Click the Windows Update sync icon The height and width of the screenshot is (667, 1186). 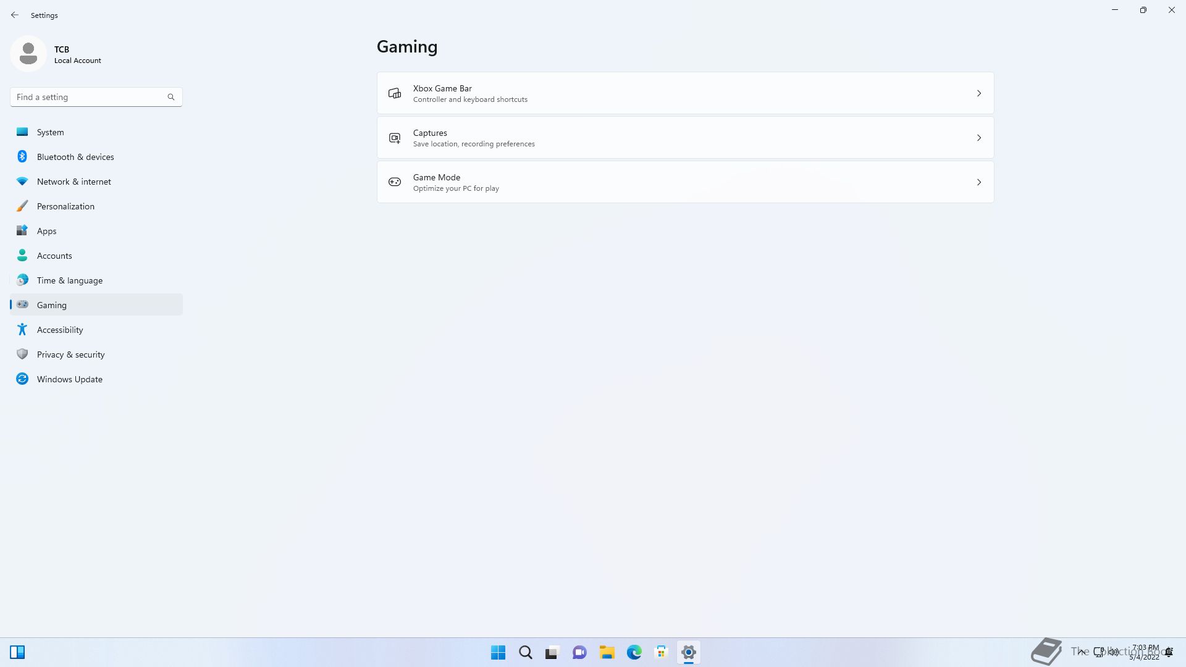(x=22, y=379)
